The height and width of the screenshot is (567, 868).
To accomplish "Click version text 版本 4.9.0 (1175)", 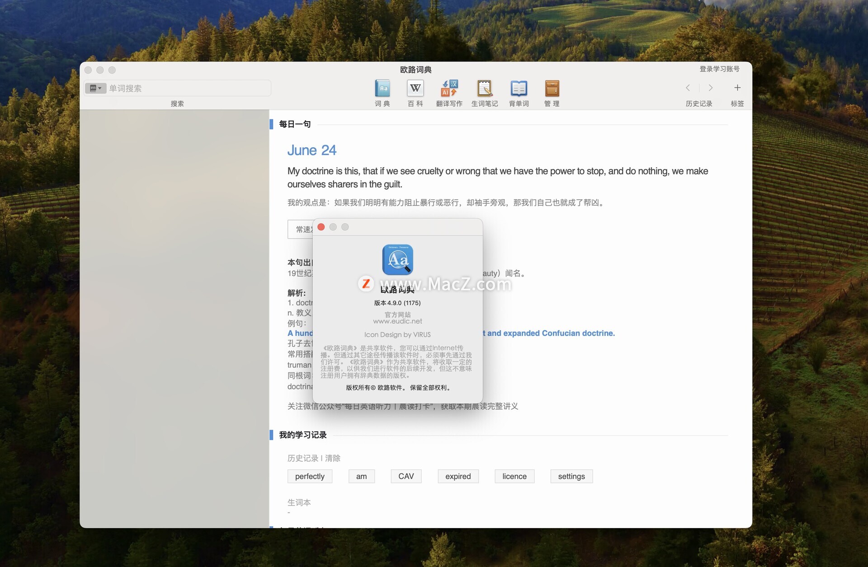I will [397, 303].
